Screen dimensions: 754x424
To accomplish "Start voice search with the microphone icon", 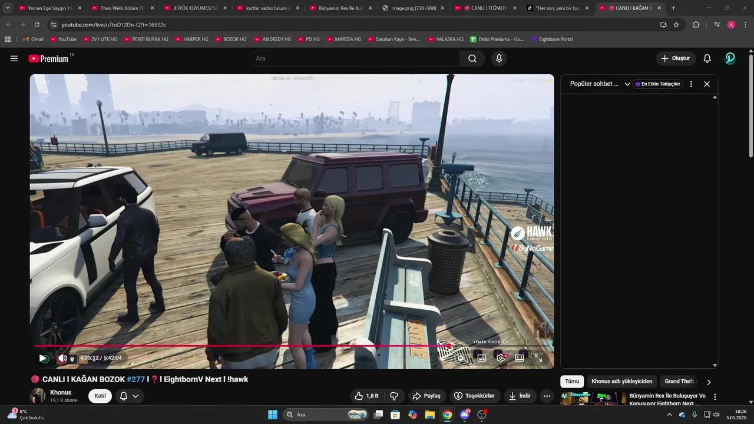I will pyautogui.click(x=499, y=58).
